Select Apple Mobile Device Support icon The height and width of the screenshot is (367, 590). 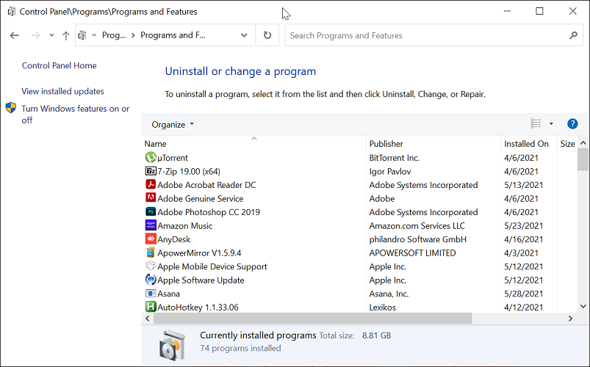[151, 266]
